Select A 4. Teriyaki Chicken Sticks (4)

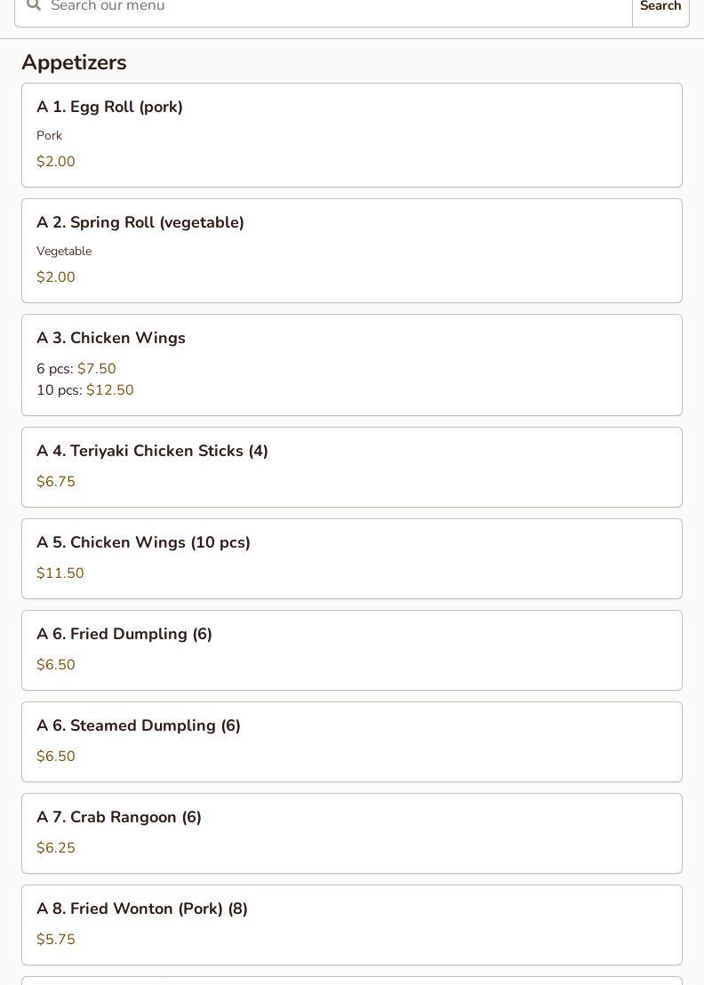352,468
